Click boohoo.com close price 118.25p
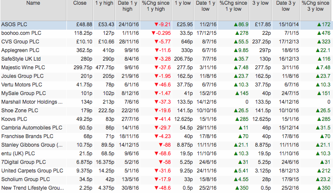This screenshot has width=333, height=194. tap(83, 33)
